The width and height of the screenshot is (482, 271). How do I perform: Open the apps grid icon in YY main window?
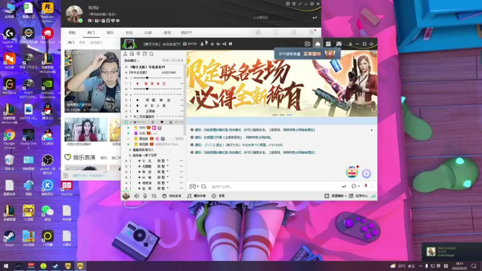click(x=311, y=33)
